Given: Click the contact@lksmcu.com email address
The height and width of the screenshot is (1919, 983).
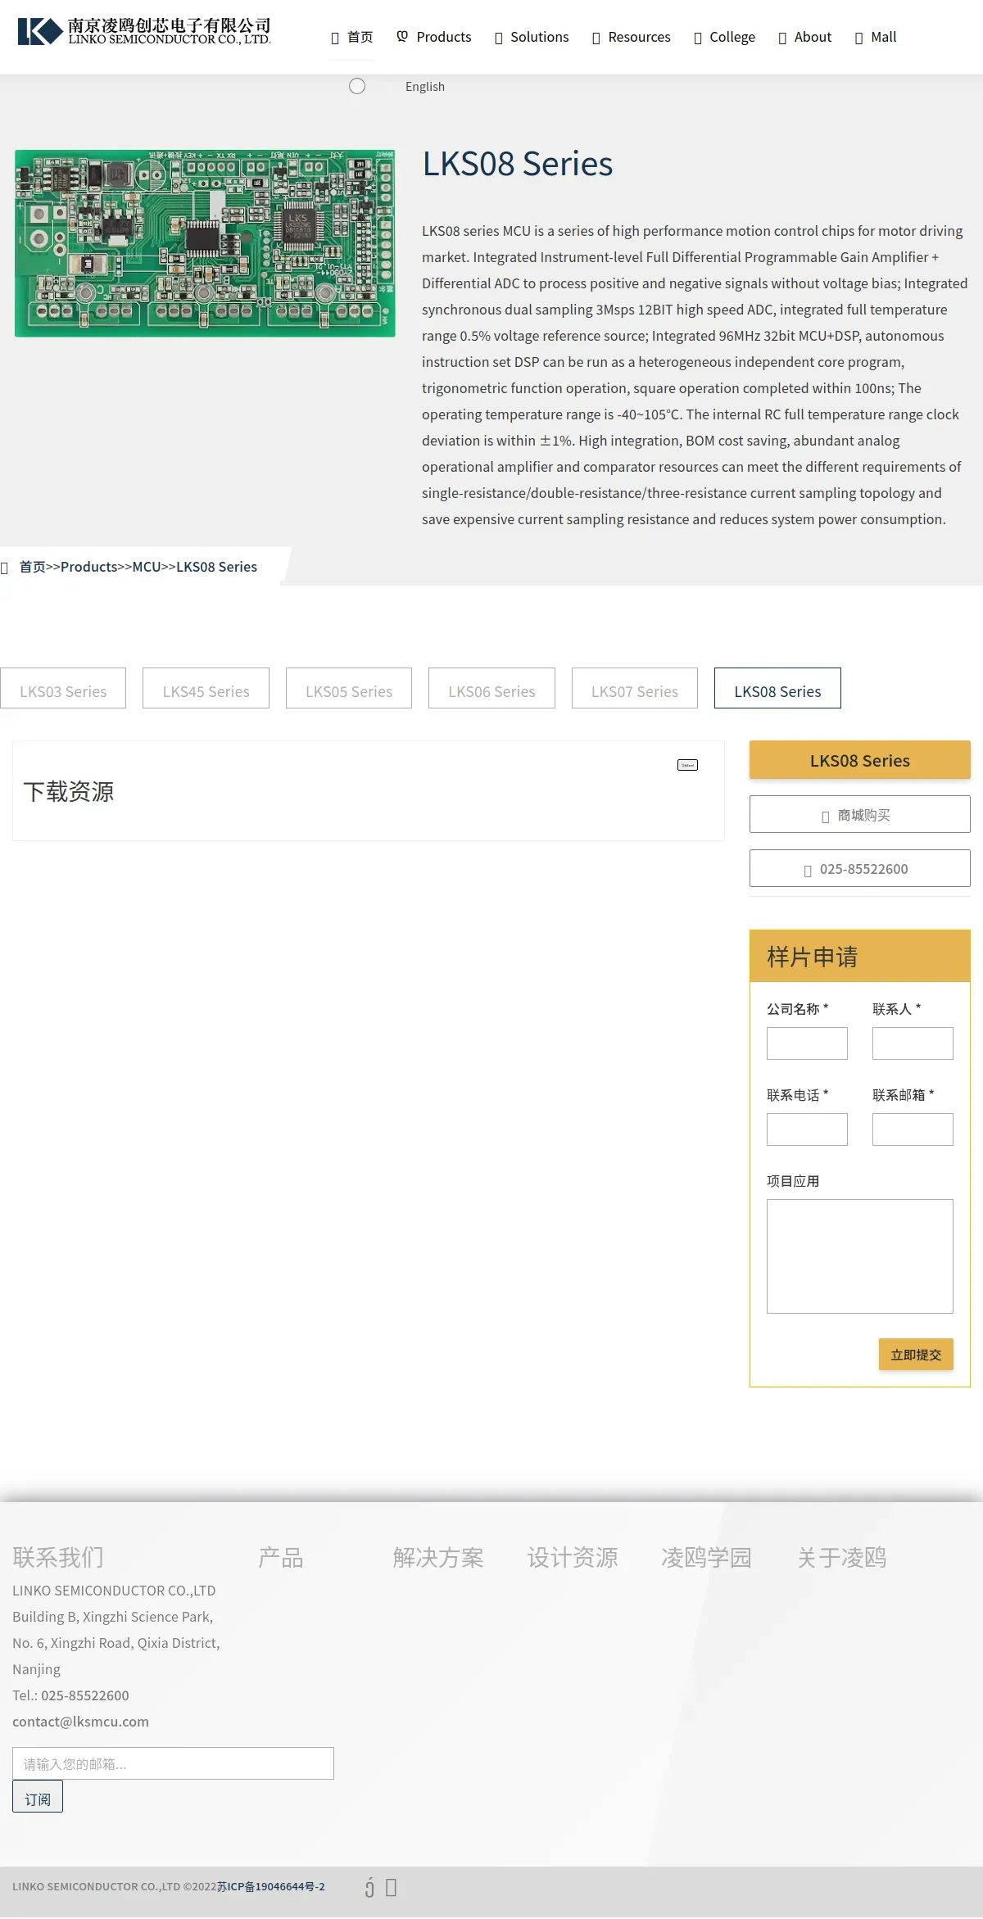Looking at the screenshot, I should (80, 1722).
